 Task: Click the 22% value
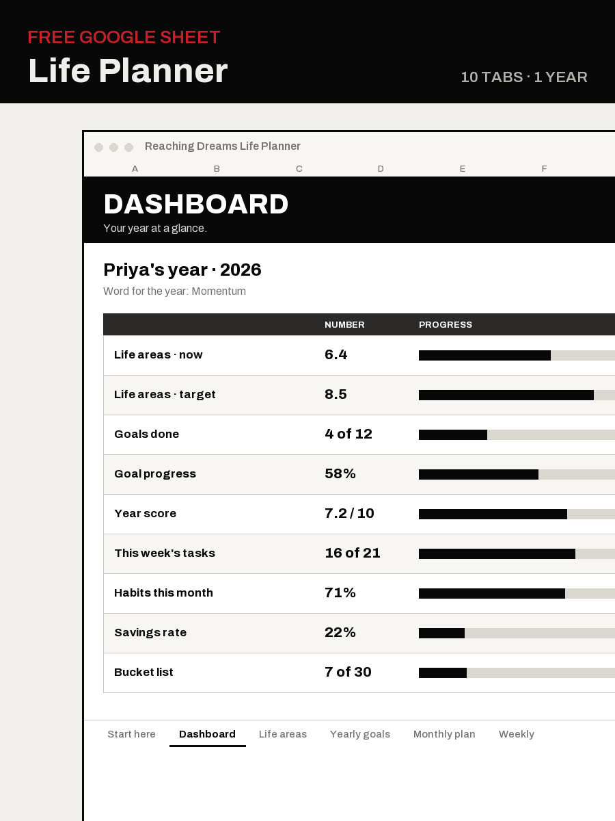(x=340, y=633)
